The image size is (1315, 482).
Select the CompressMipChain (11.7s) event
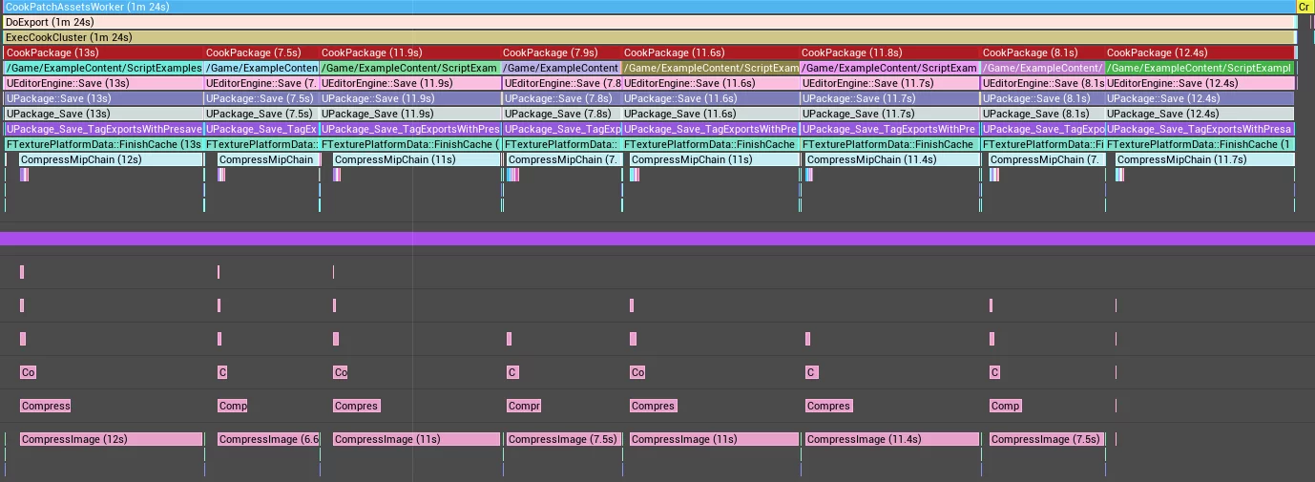point(1204,159)
